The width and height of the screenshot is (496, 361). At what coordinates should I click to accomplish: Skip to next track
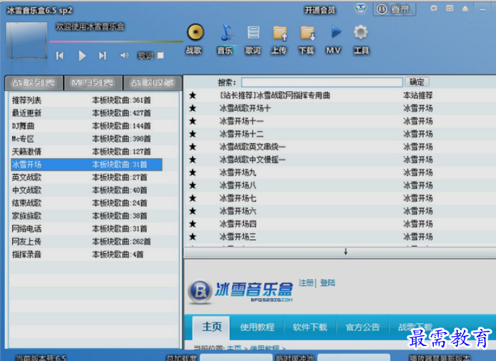coord(102,56)
